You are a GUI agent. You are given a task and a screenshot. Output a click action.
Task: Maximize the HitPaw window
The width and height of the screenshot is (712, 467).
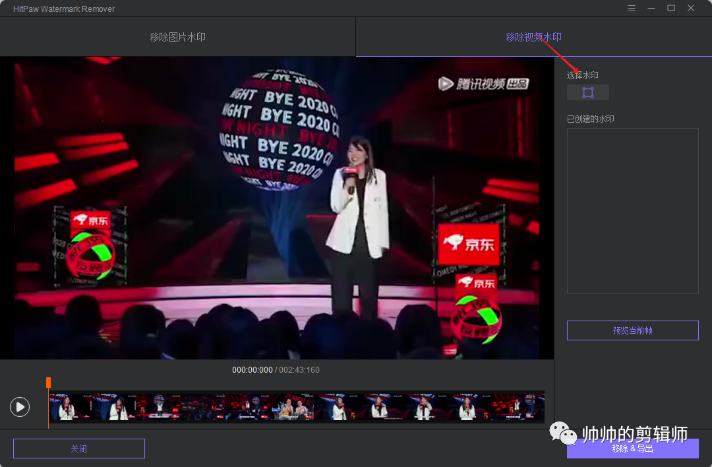coord(670,8)
